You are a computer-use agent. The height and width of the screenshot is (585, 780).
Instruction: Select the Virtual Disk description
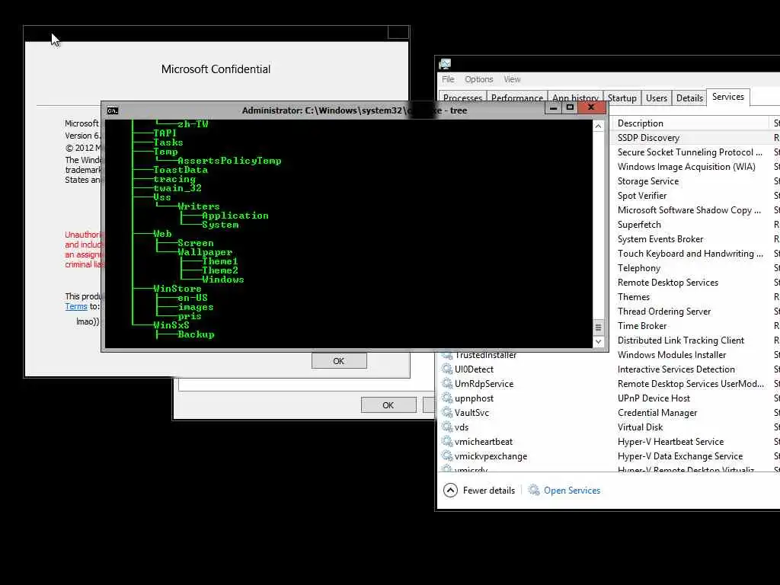[x=640, y=427]
